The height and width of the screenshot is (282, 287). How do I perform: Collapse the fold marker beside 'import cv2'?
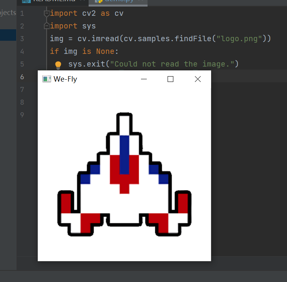pyautogui.click(x=47, y=14)
